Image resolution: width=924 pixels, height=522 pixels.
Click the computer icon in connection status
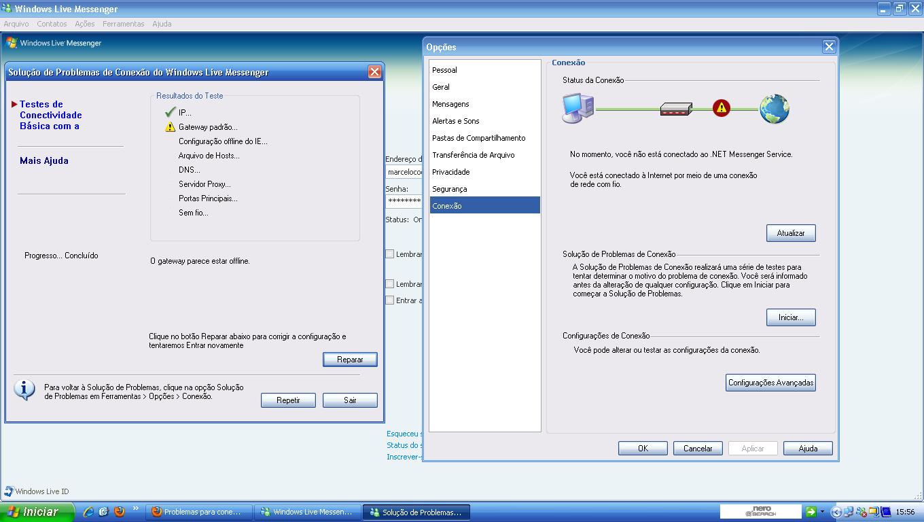(578, 108)
